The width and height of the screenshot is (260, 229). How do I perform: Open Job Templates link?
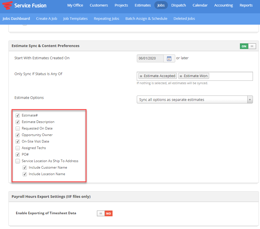tap(75, 19)
